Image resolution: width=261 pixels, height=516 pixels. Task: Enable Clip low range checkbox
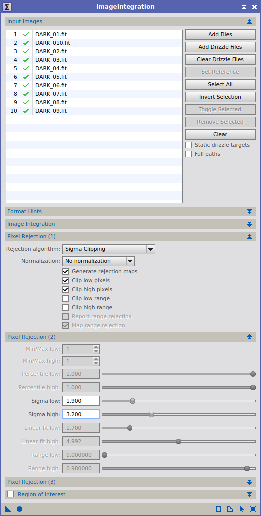(x=66, y=298)
